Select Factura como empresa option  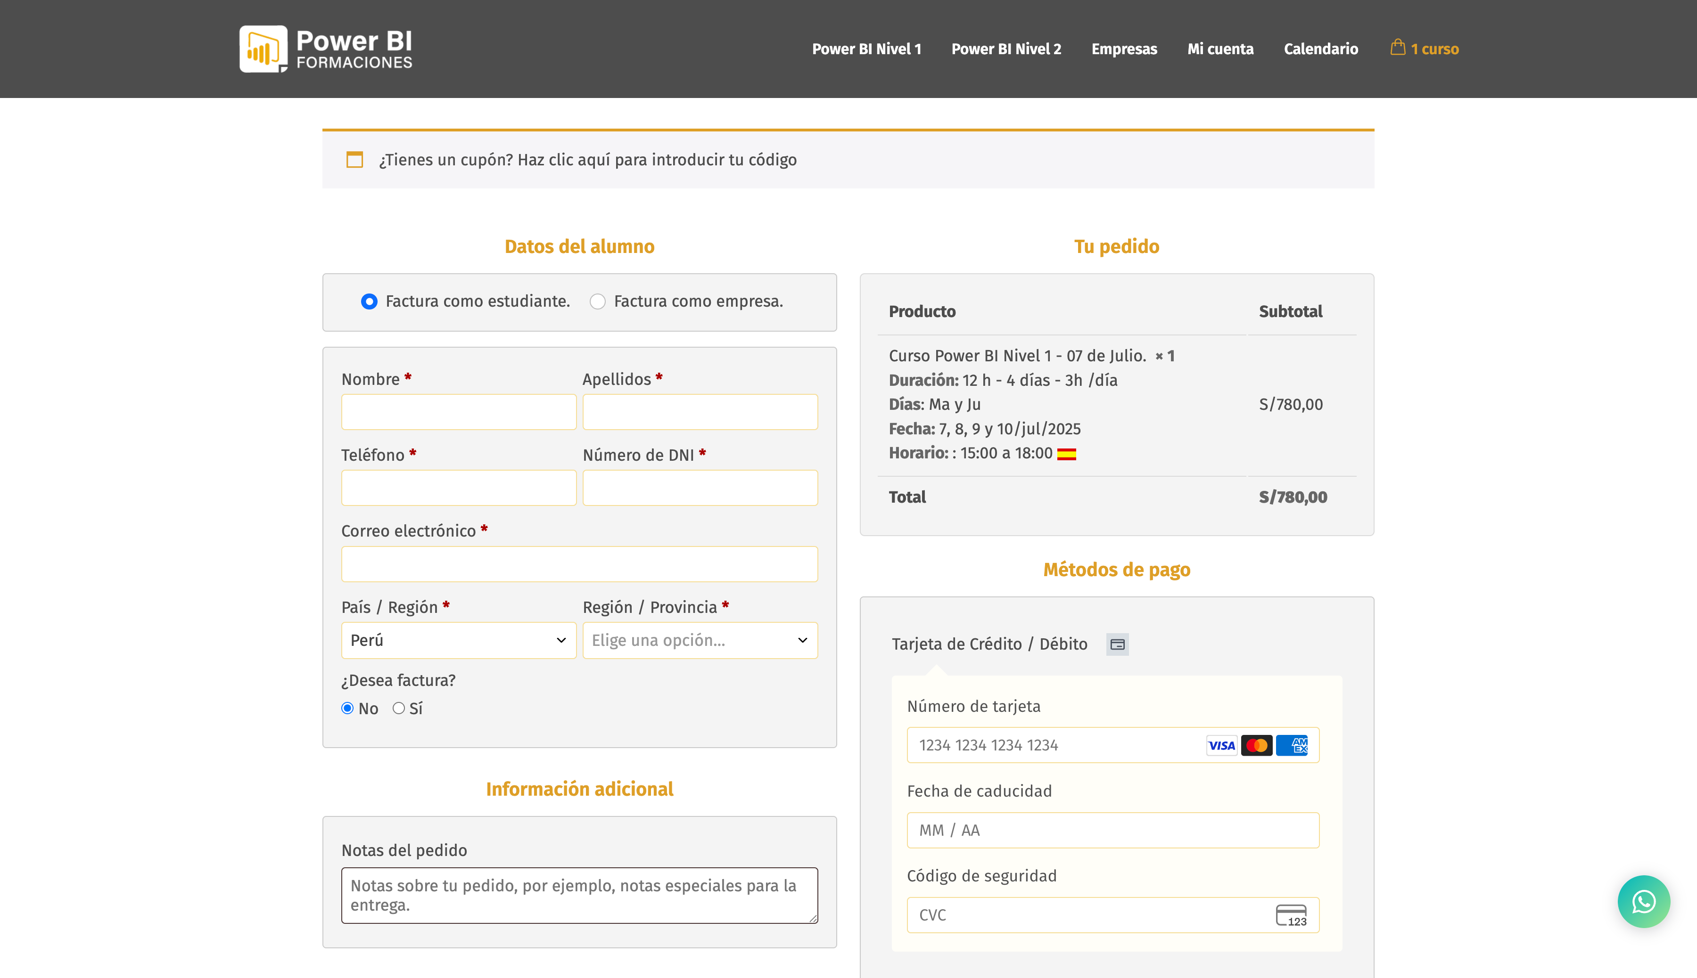[597, 302]
